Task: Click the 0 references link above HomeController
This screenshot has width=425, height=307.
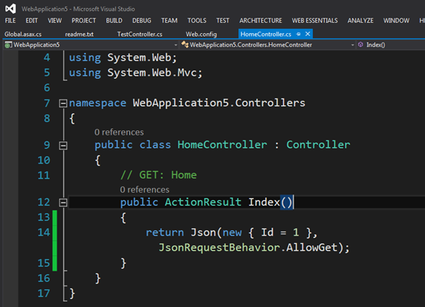Action: point(119,133)
